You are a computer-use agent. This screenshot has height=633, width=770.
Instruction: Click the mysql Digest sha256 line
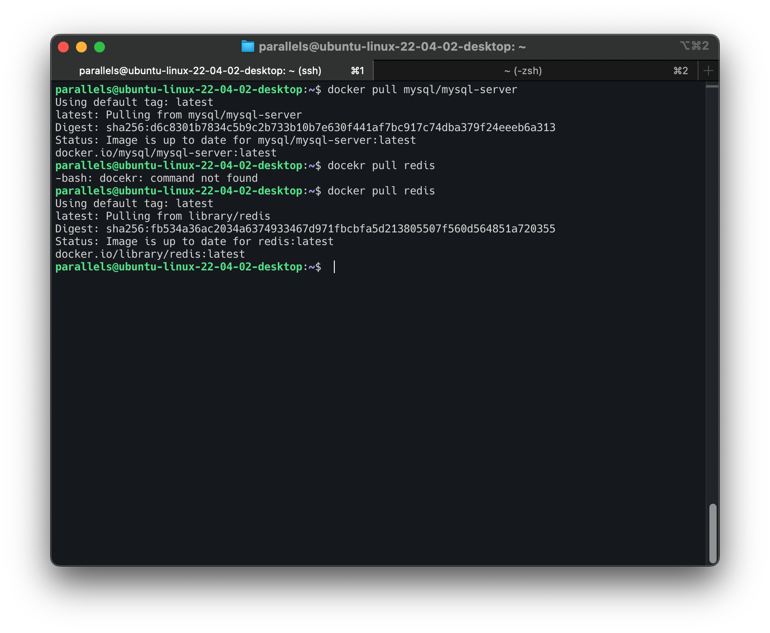pos(305,128)
